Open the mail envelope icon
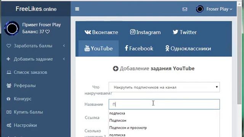 coord(185,9)
